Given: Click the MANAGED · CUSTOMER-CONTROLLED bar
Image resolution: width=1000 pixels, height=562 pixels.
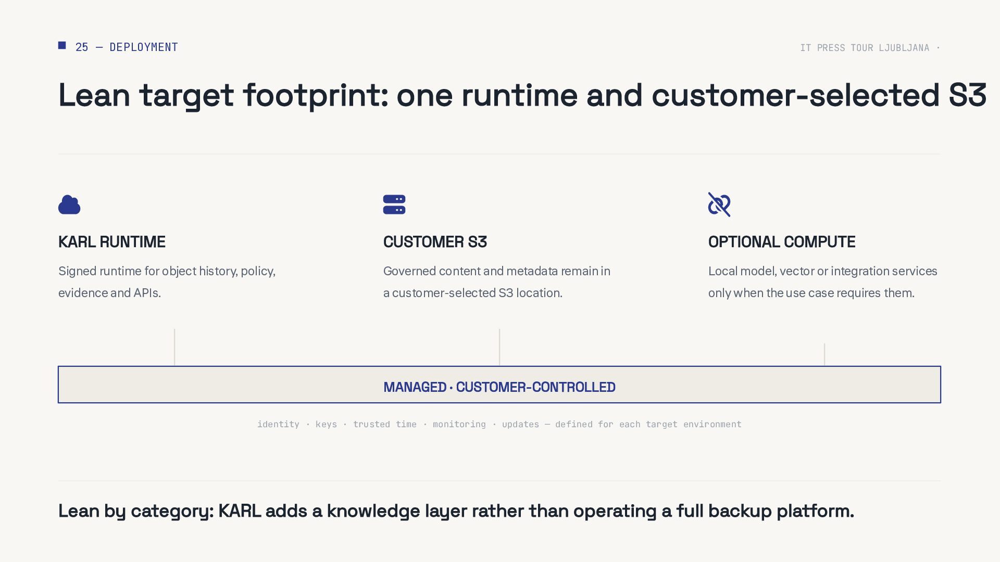Looking at the screenshot, I should 499,385.
